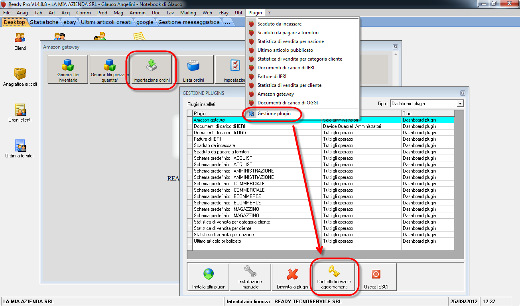Screen dimensions: 520x306
Task: Click the Importazione ordini button
Action: 152,69
